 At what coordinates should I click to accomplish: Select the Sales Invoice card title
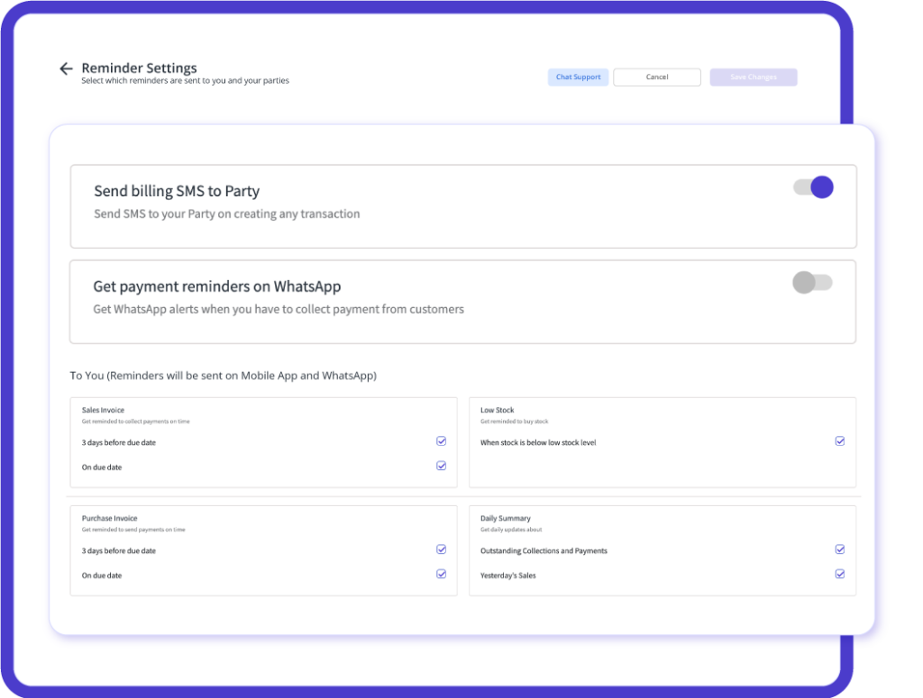pyautogui.click(x=102, y=410)
